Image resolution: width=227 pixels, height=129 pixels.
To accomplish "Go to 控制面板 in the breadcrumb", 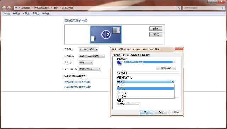I will 26,8.
